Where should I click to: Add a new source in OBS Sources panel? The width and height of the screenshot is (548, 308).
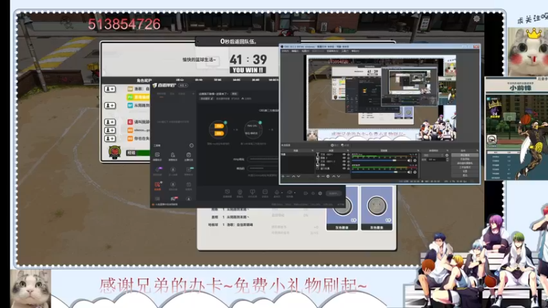tap(318, 177)
